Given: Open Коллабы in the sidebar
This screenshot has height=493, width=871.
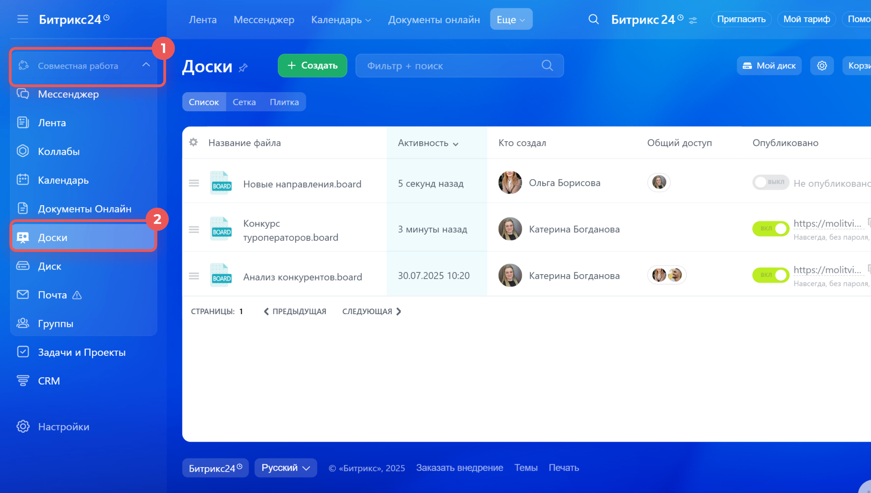Looking at the screenshot, I should click(x=59, y=152).
